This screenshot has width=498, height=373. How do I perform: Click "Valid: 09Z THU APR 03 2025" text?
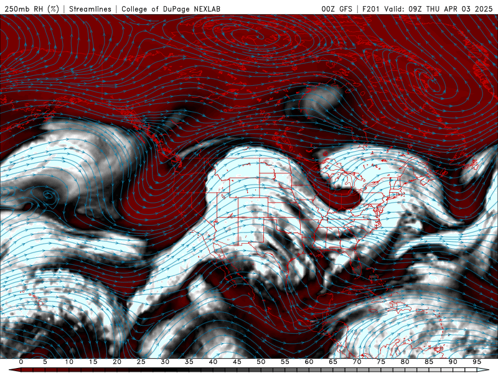[438, 9]
